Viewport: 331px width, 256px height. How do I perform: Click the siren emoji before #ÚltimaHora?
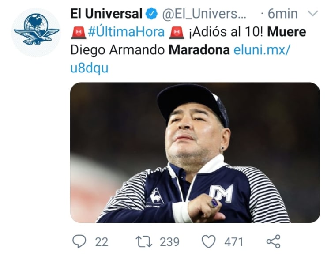(x=79, y=32)
